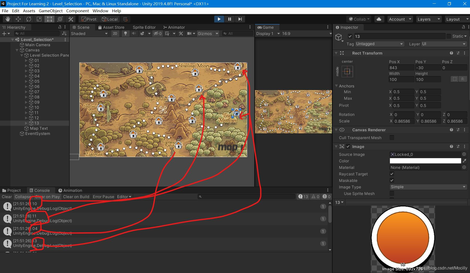Open Layout dropdown
470x273 pixels.
click(x=457, y=19)
